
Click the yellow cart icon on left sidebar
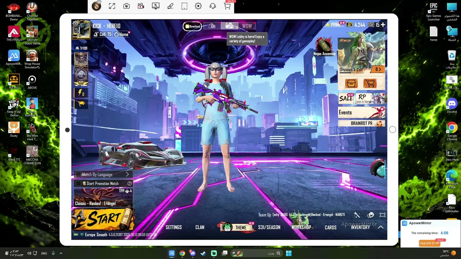click(81, 104)
